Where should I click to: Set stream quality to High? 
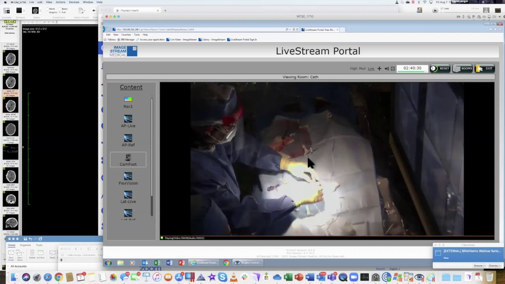point(353,69)
